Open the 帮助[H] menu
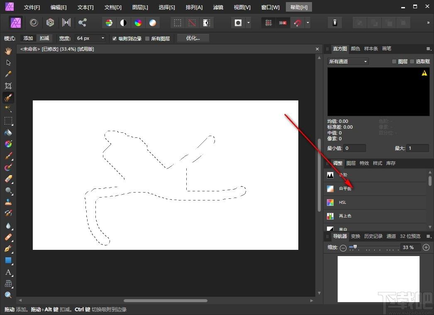 pos(299,7)
